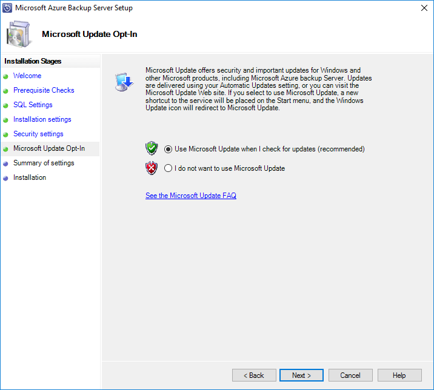Go to the Security settings stage
The image size is (434, 390).
(38, 134)
